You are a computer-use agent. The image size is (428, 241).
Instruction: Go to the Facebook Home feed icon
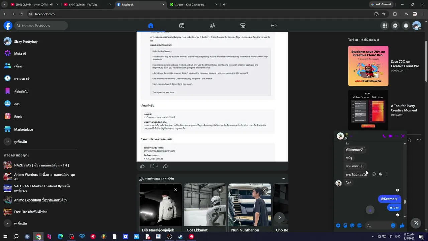pos(151,26)
